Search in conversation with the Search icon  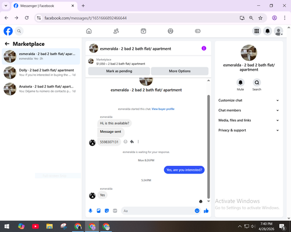257,82
